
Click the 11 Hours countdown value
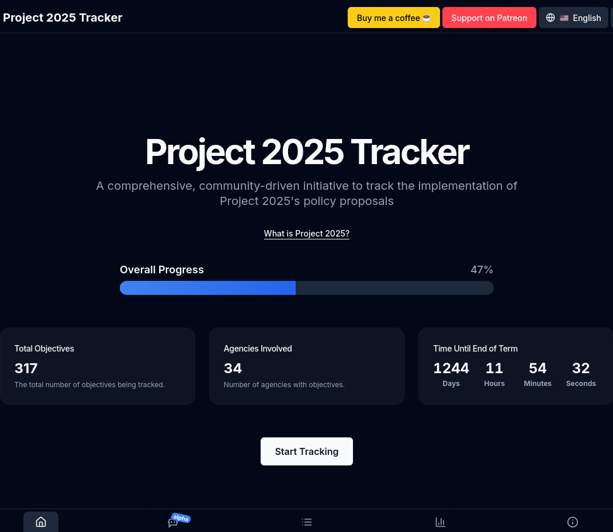pyautogui.click(x=494, y=368)
